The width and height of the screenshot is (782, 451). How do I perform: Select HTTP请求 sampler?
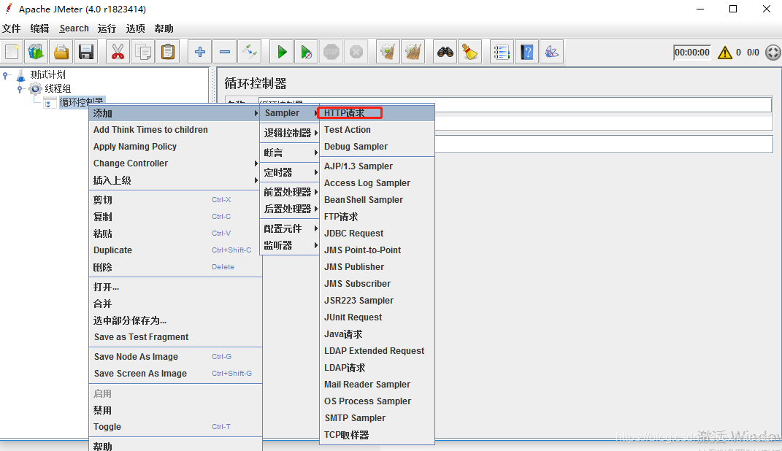pyautogui.click(x=377, y=113)
